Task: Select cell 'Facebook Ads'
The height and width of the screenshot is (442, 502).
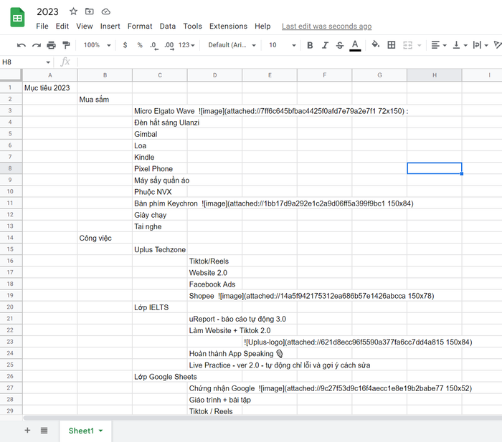Action: point(215,284)
